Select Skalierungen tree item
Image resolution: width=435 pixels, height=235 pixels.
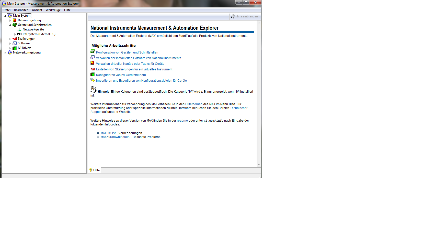27,39
